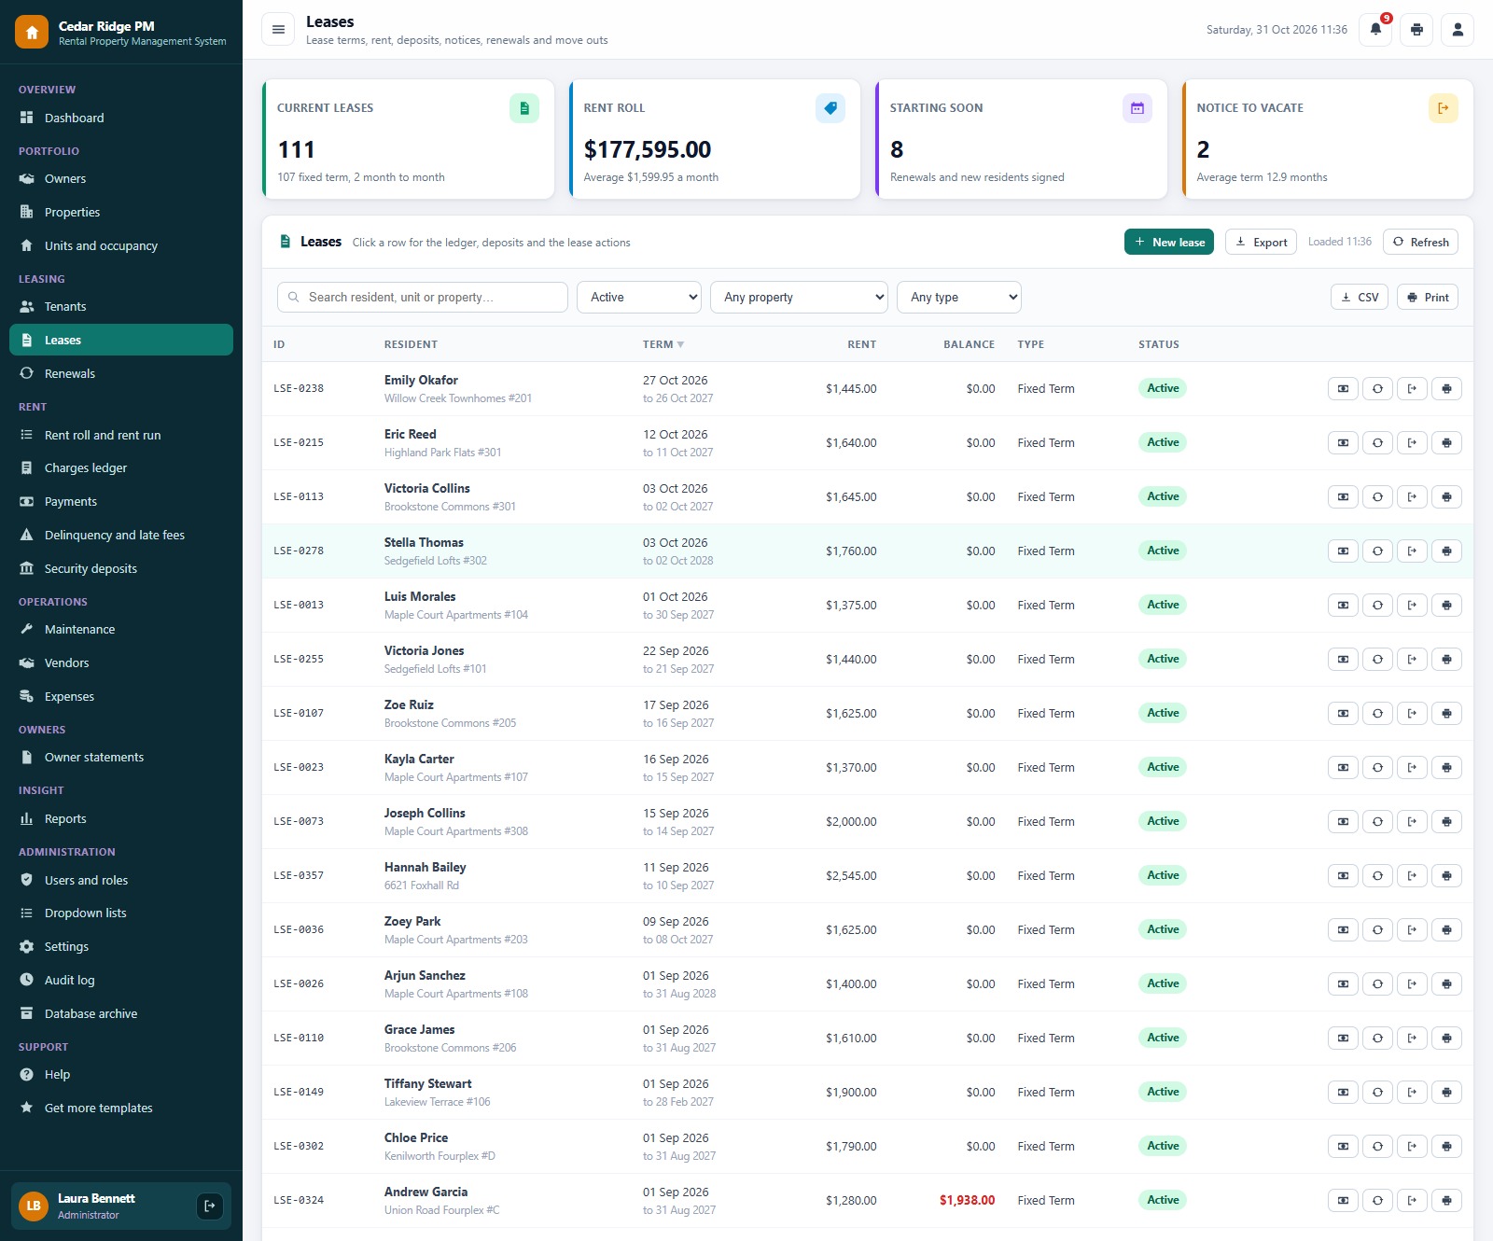Click move-out icon for Zoe Ruiz lease
This screenshot has height=1241, width=1493.
[x=1412, y=713]
